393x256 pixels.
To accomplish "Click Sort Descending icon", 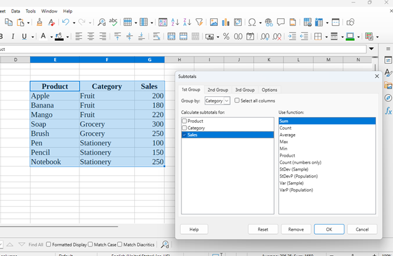I will tap(187, 22).
